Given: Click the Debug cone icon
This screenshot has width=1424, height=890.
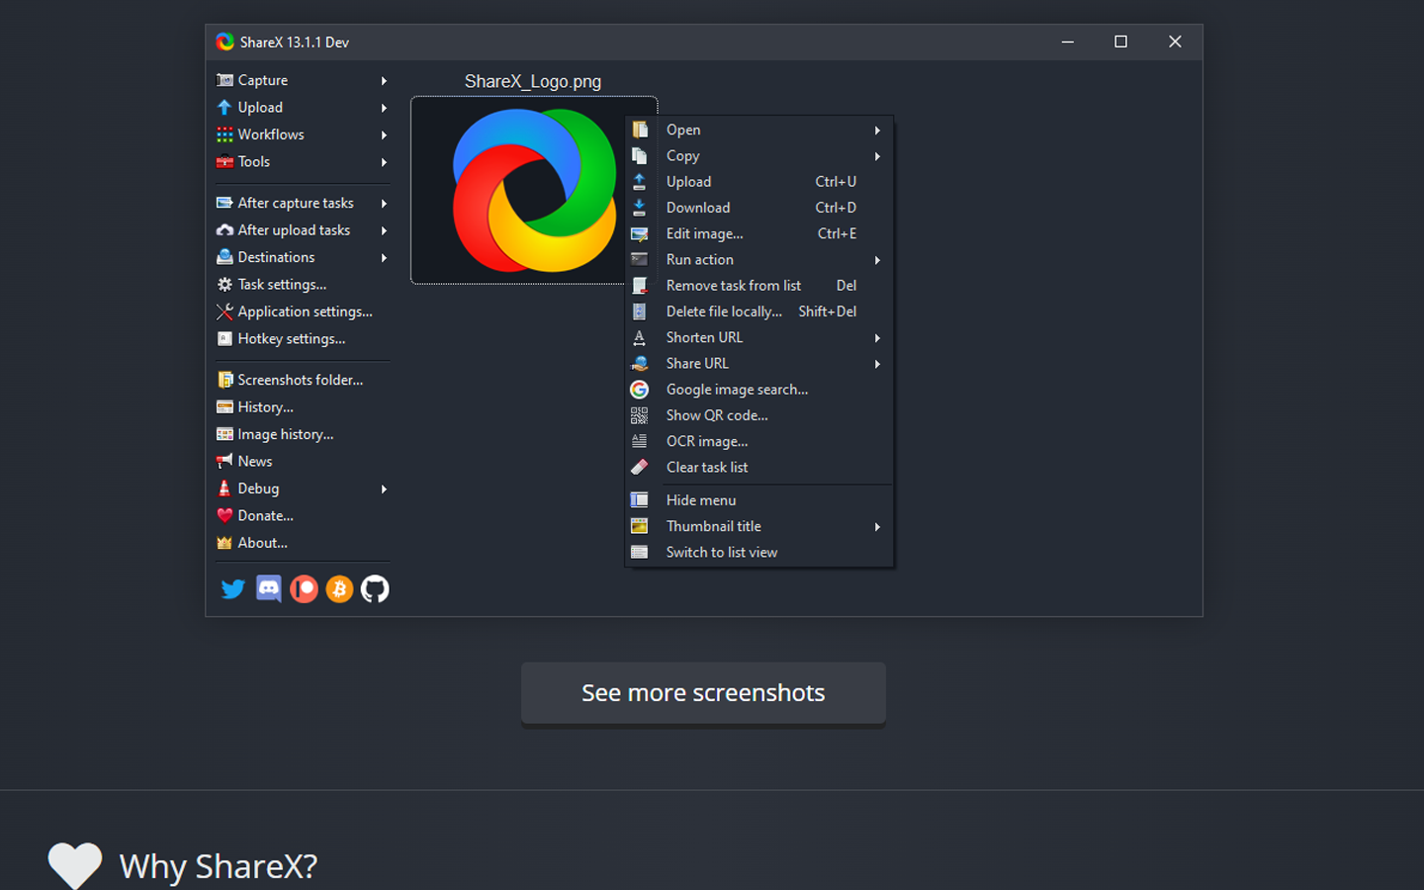Looking at the screenshot, I should pos(224,489).
